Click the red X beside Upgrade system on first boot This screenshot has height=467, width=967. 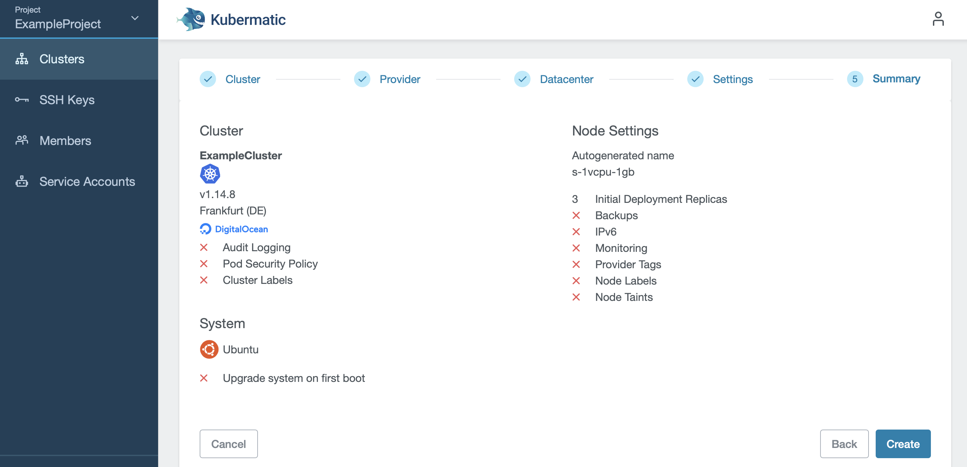point(204,378)
